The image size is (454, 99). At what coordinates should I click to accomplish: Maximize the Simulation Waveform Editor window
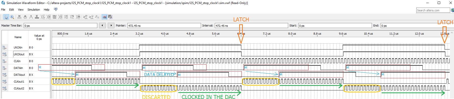(439, 3)
